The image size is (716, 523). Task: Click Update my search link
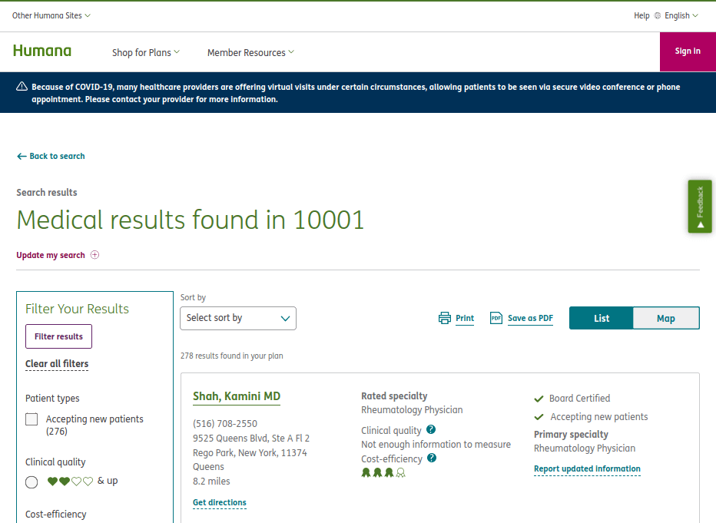pyautogui.click(x=51, y=255)
